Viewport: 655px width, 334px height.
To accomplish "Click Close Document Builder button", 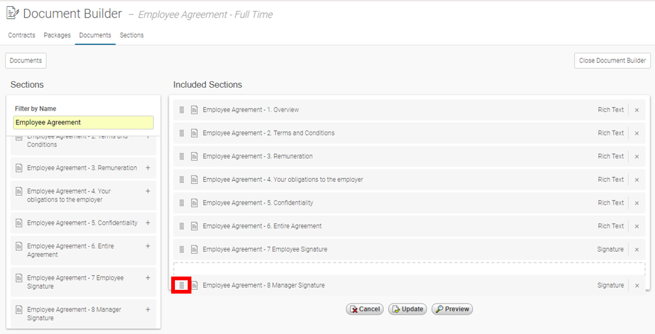I will tap(612, 61).
